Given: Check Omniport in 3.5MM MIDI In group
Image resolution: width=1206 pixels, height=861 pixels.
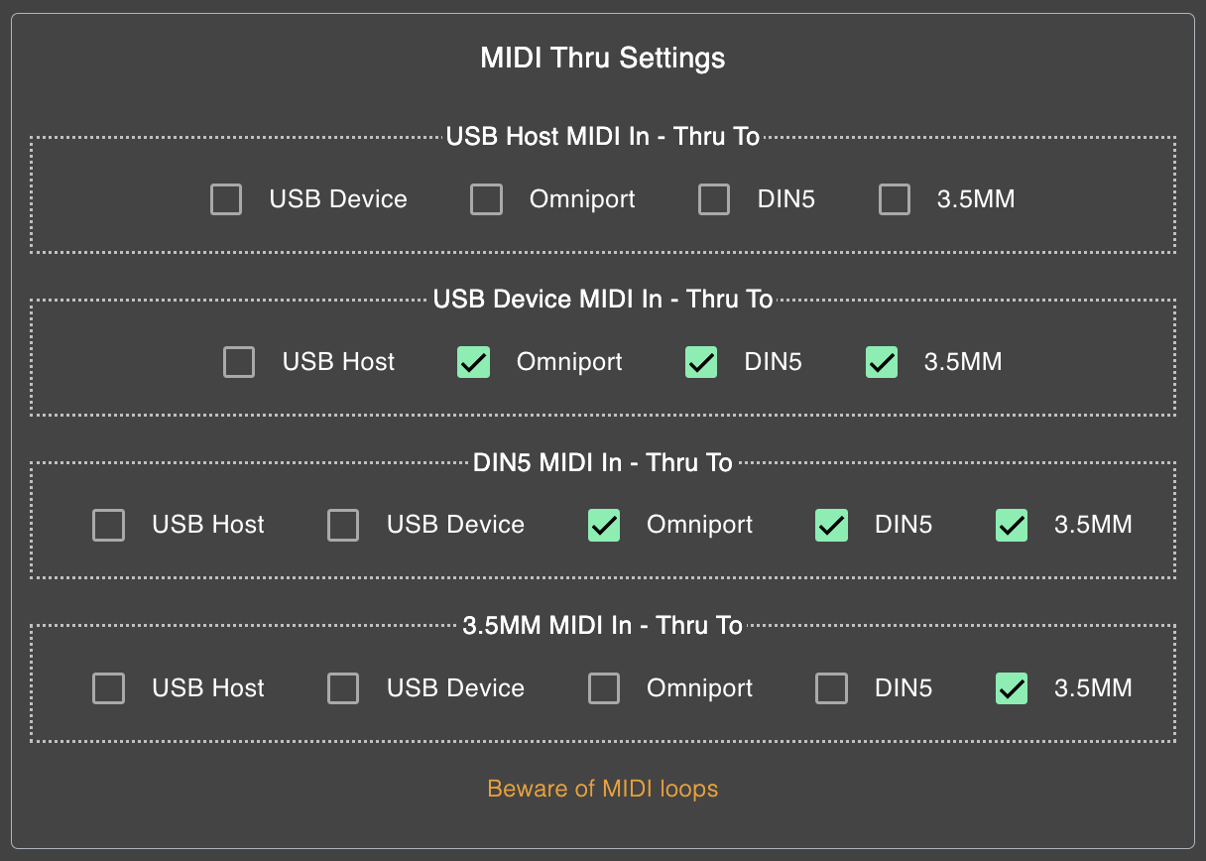Looking at the screenshot, I should click(x=604, y=687).
